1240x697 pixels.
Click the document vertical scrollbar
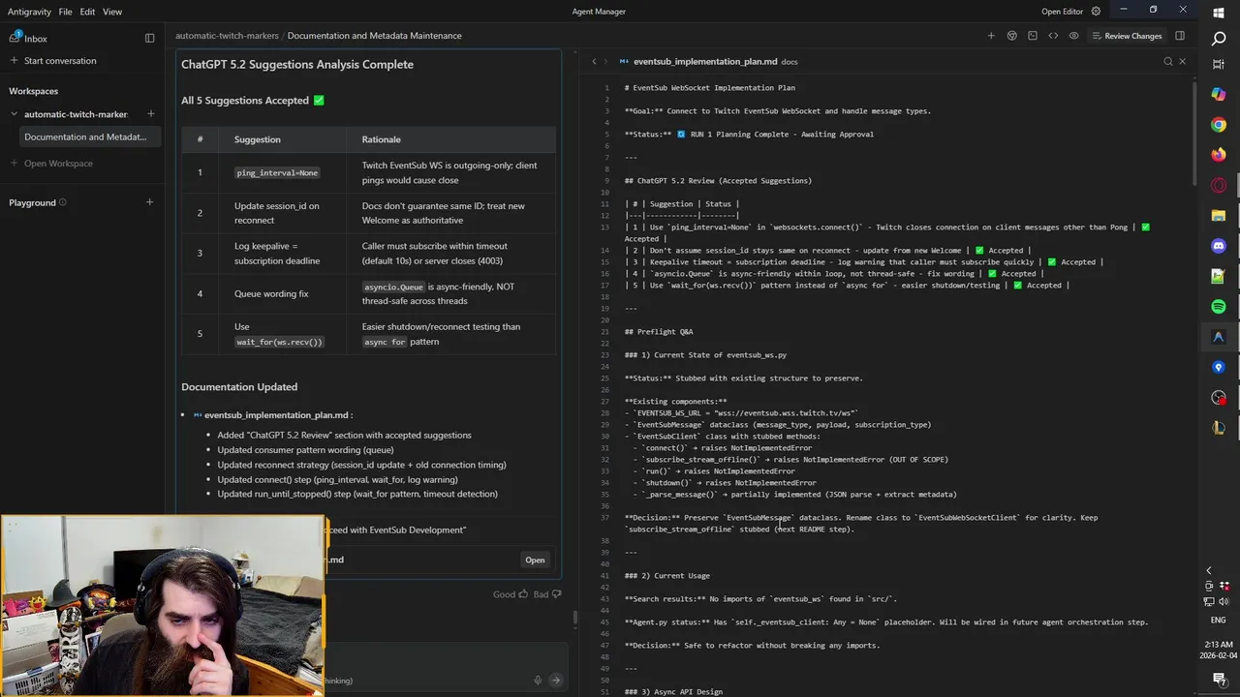pos(1193,136)
